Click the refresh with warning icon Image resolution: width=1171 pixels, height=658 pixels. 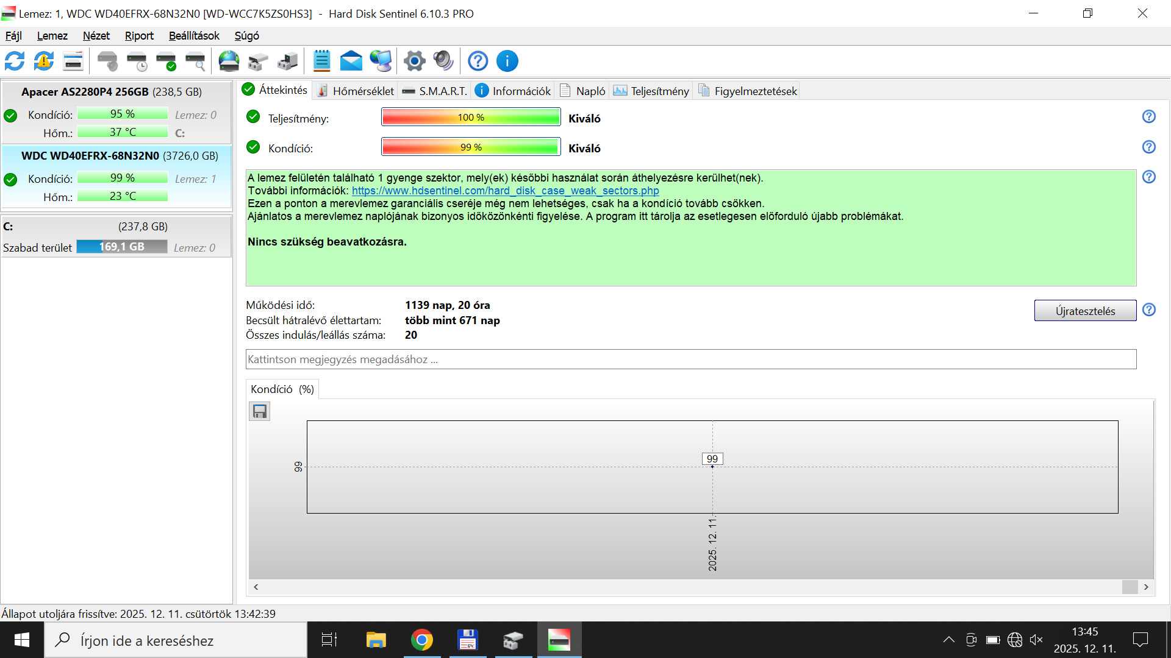coord(44,61)
